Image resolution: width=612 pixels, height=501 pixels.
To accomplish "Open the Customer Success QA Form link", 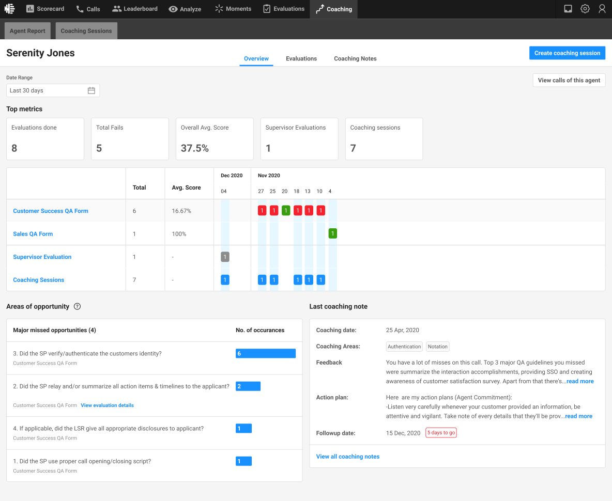I will tap(51, 211).
